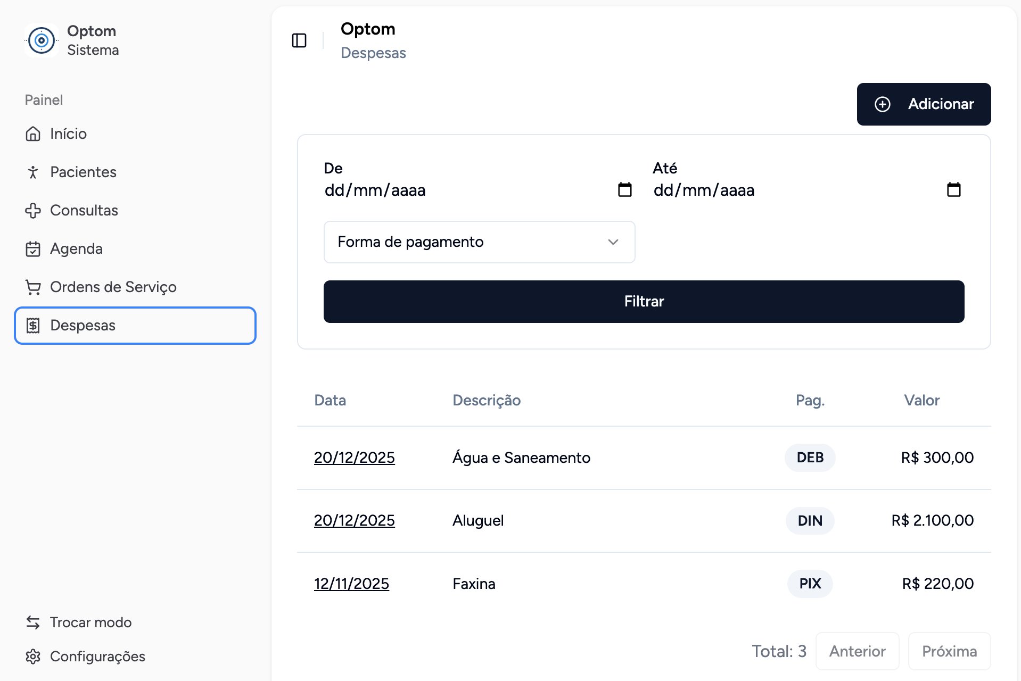Open calendar picker for Até date
The image size is (1021, 681).
953,190
